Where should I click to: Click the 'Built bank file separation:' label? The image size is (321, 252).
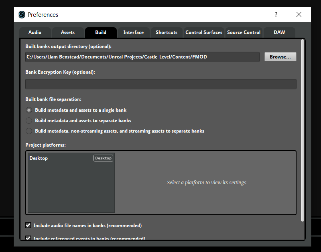coord(53,99)
